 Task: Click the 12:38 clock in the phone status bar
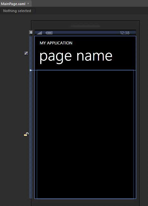point(125,33)
